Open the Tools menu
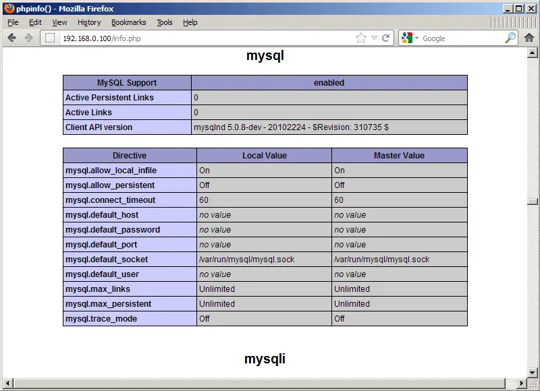Screen dimensions: 540x391 (165, 22)
